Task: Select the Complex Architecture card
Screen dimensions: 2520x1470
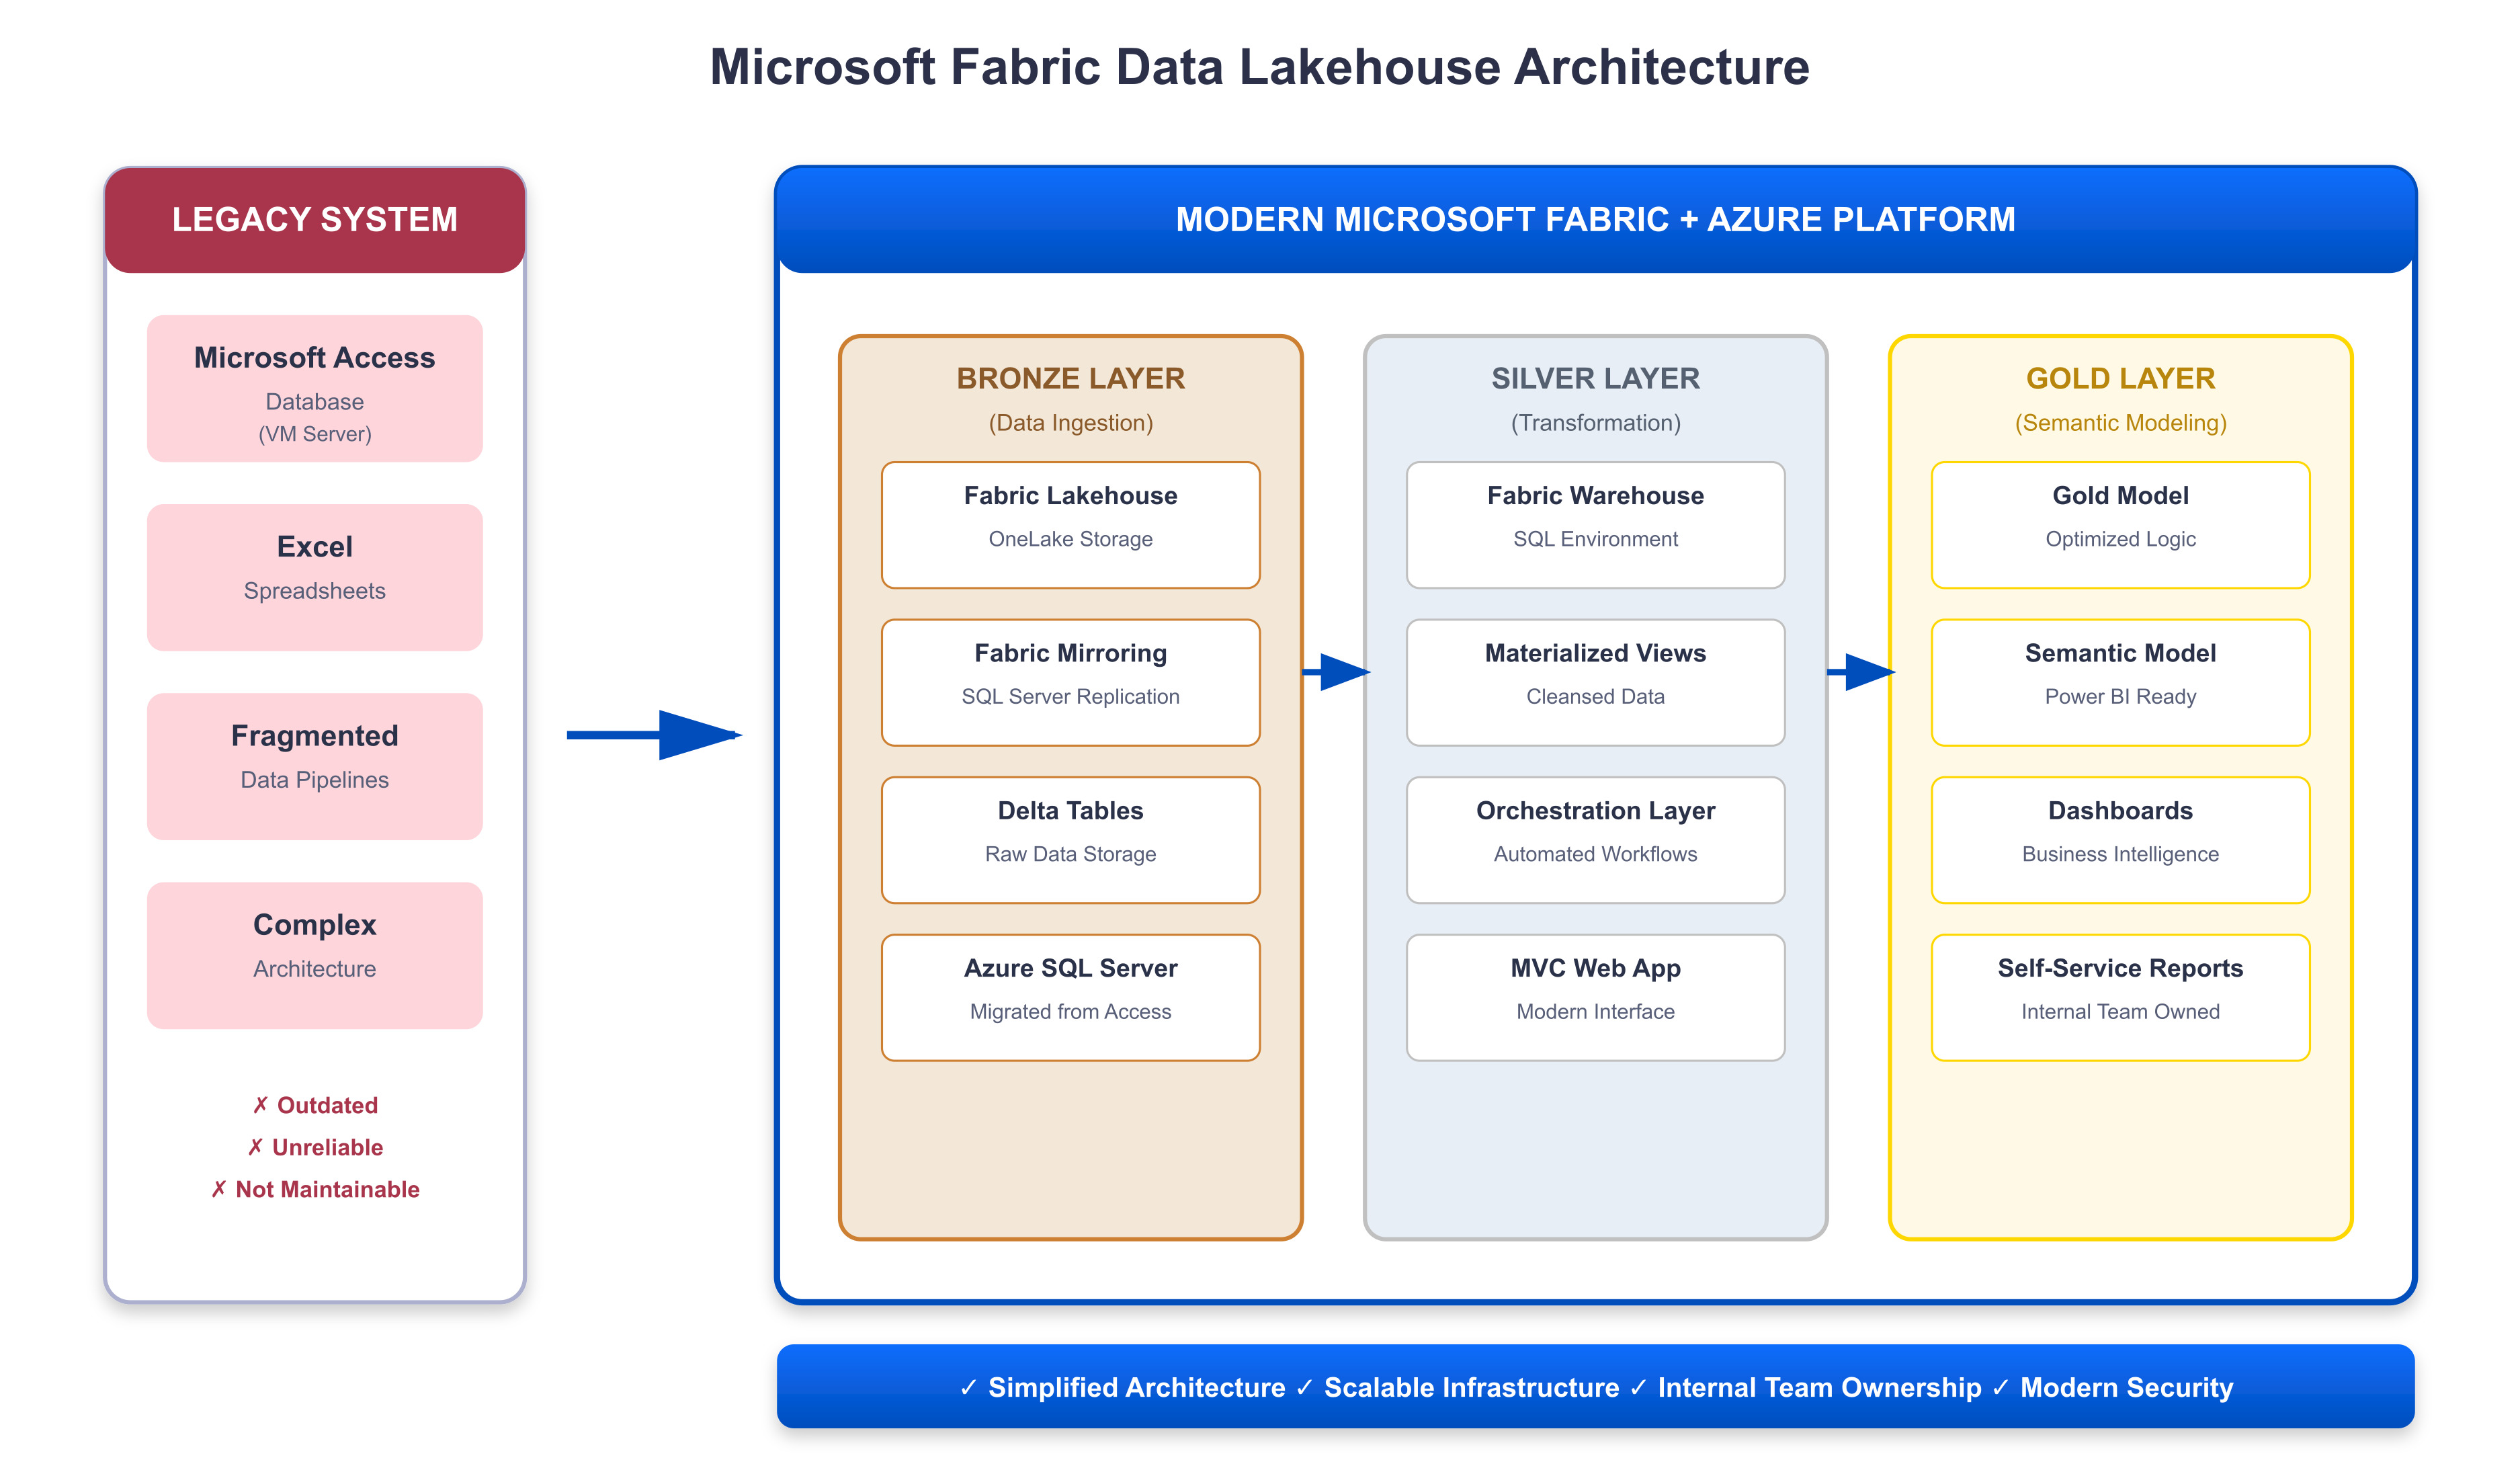Action: (315, 955)
